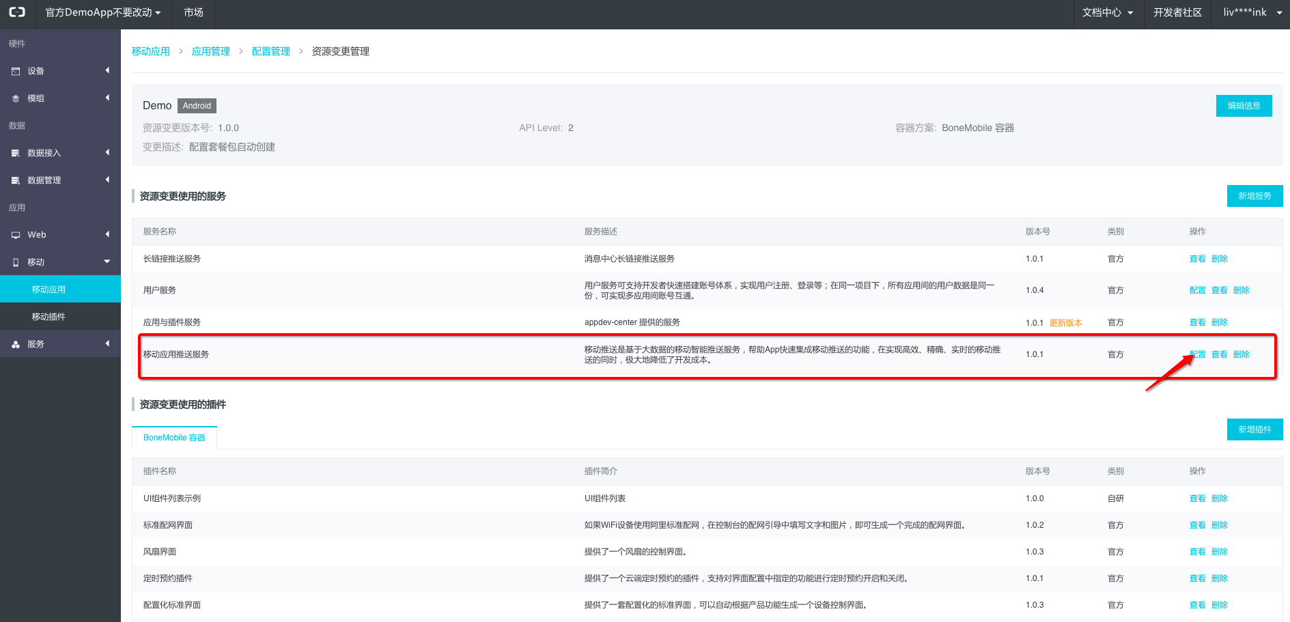
Task: Click the 设备 device icon in sidebar
Action: (x=16, y=71)
